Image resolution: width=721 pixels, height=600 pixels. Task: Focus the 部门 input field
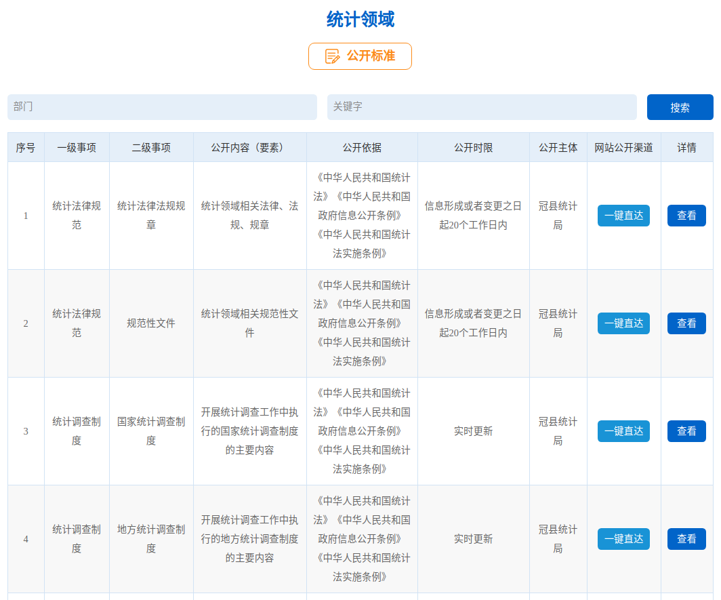click(163, 107)
